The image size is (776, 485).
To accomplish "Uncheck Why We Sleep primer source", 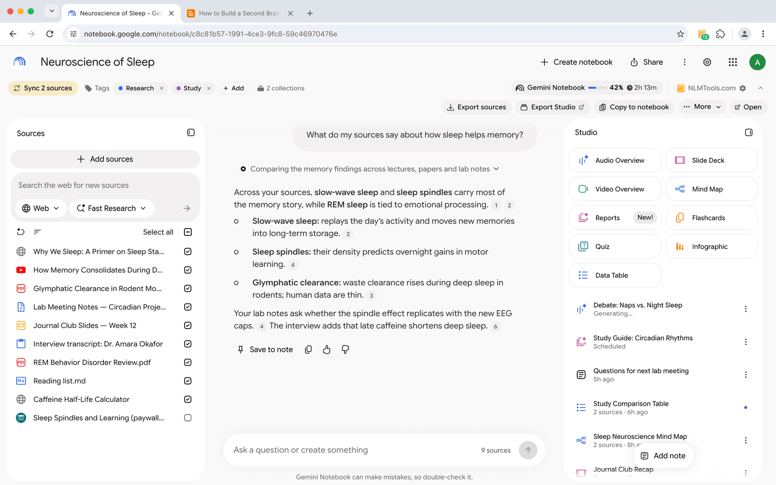I will pos(188,251).
